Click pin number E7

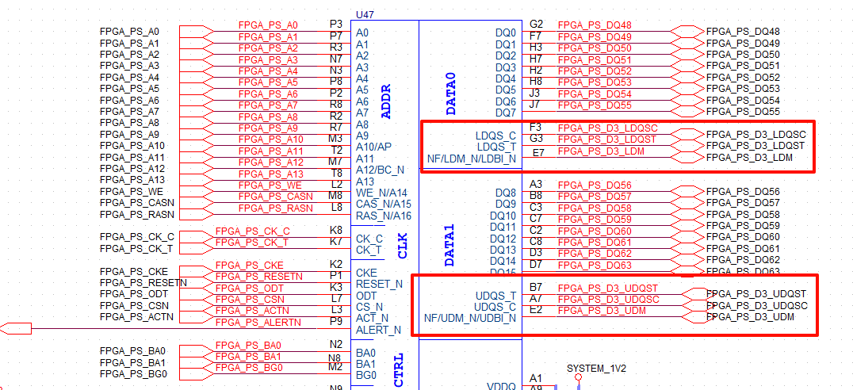[x=537, y=152]
